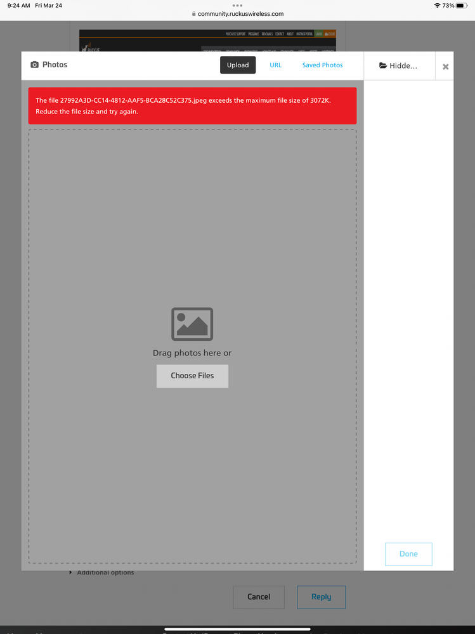Tap the address bar URL community.ruckuswireless.com
This screenshot has height=634, width=475.
(241, 14)
